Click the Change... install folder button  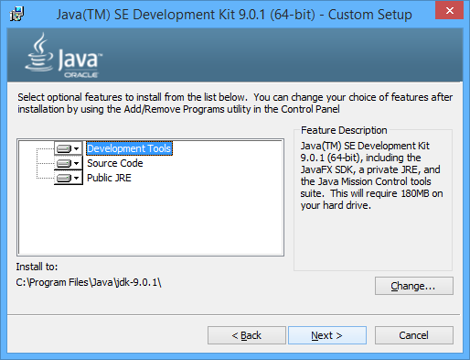[x=414, y=286]
